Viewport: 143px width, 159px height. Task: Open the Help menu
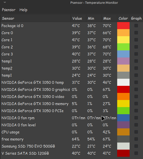tap(23, 10)
